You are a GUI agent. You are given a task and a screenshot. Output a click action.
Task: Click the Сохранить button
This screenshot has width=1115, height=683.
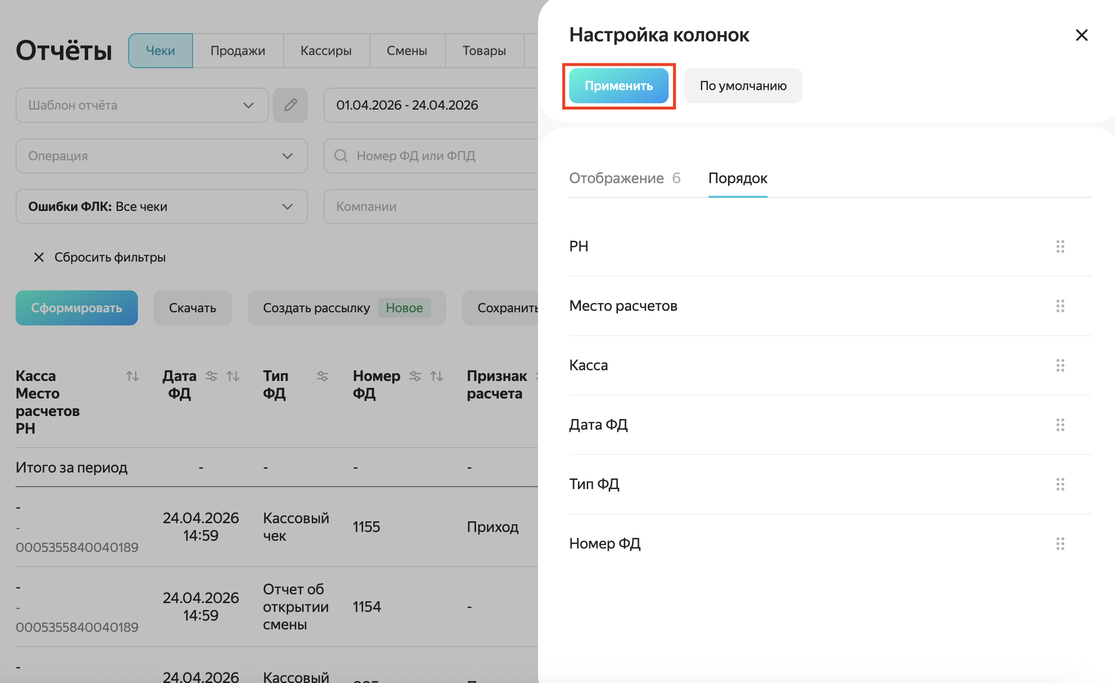[x=500, y=308]
